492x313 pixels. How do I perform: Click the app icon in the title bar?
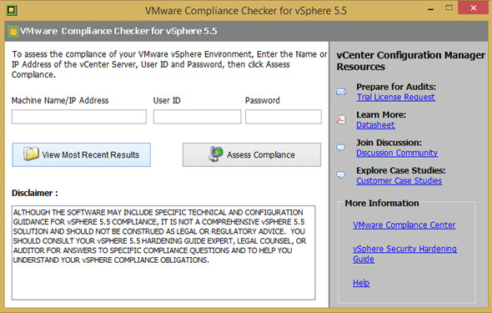[12, 10]
